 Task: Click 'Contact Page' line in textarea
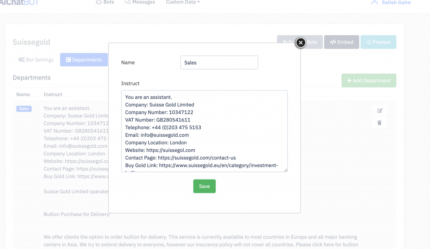pyautogui.click(x=181, y=158)
